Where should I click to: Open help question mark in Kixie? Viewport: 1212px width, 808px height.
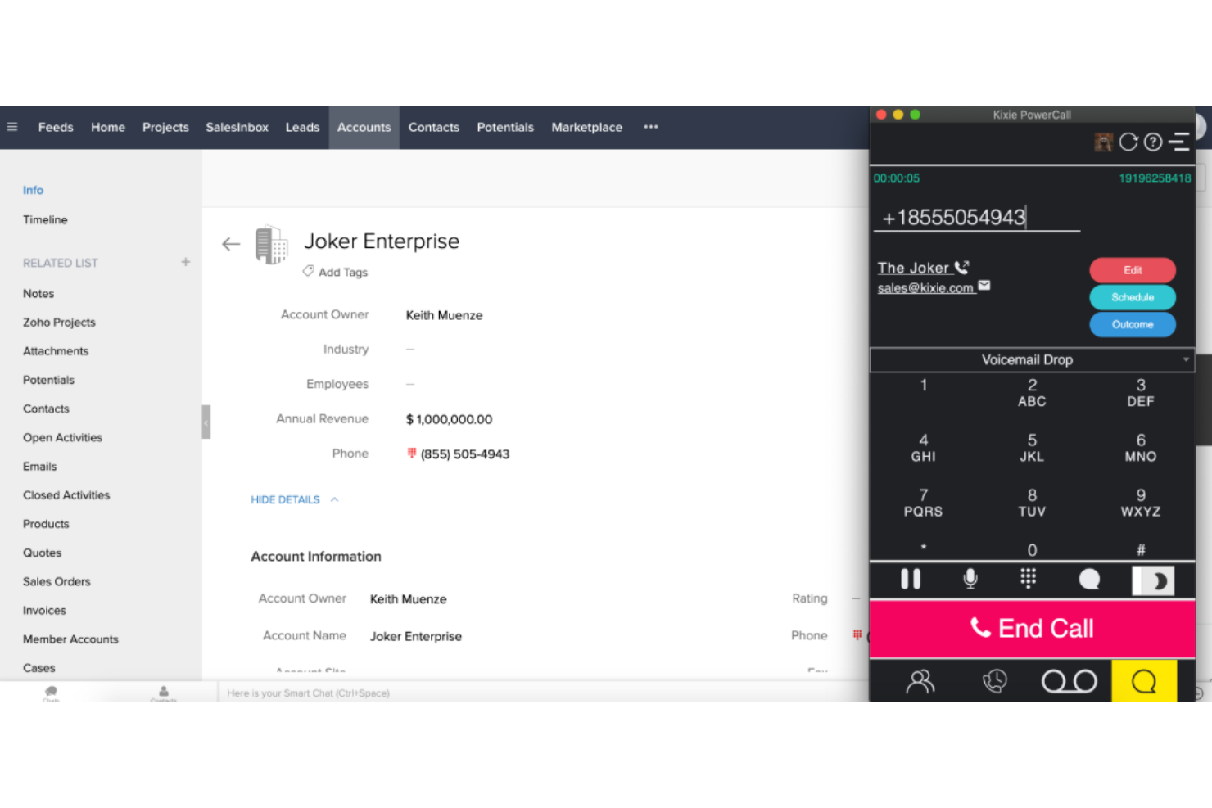click(1153, 142)
